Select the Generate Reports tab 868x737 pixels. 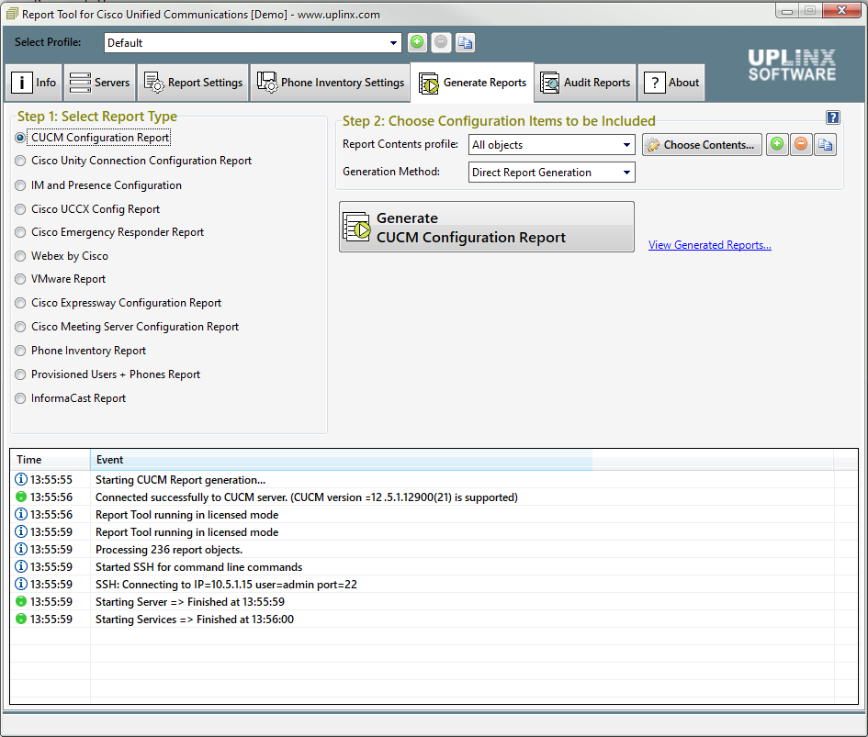coord(472,83)
